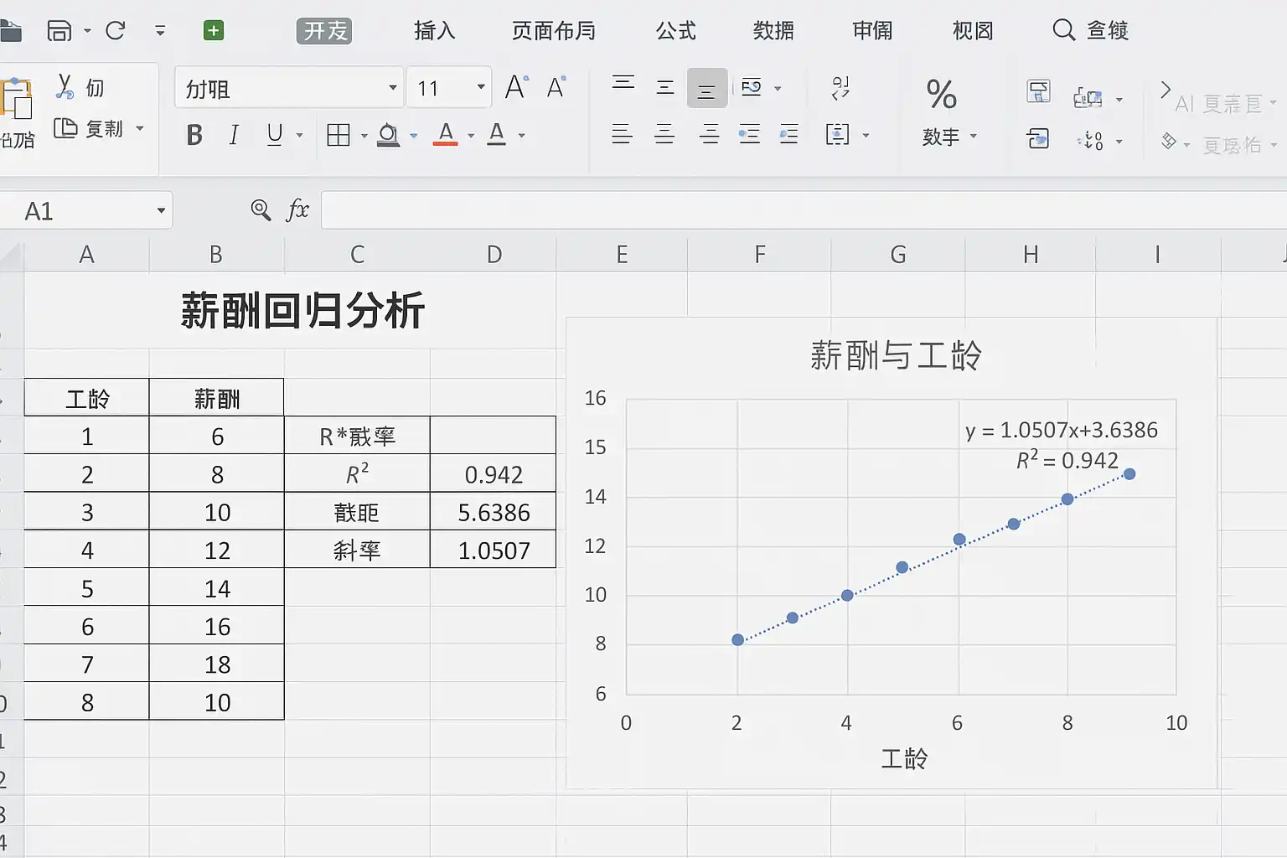Click the scissors Cut icon

[x=65, y=86]
